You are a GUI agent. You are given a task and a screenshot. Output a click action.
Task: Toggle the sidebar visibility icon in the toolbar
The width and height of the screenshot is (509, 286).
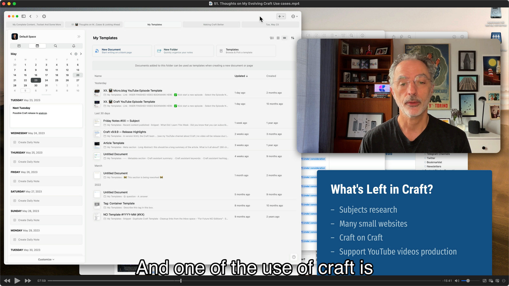click(x=23, y=16)
